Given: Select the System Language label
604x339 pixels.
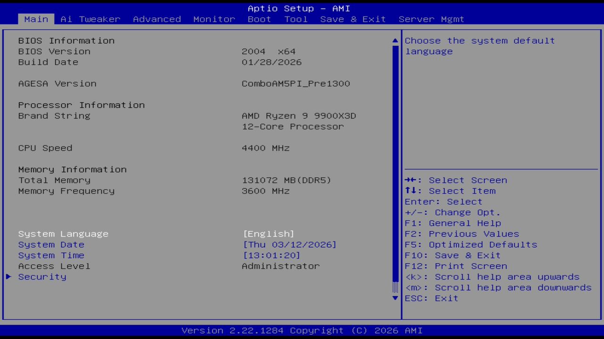Looking at the screenshot, I should (63, 234).
